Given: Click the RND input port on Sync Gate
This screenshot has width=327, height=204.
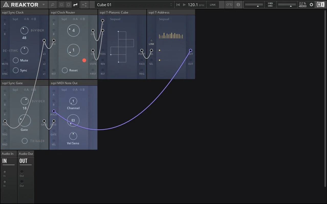Looking at the screenshot, I should (5, 141).
